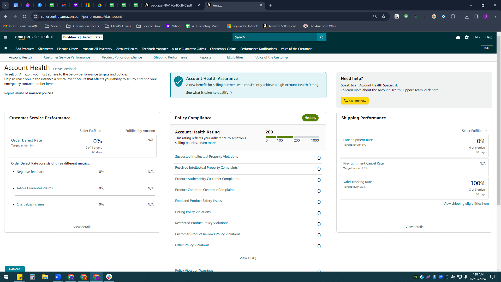
Task: Click the browser address bar URL
Action: click(x=81, y=16)
